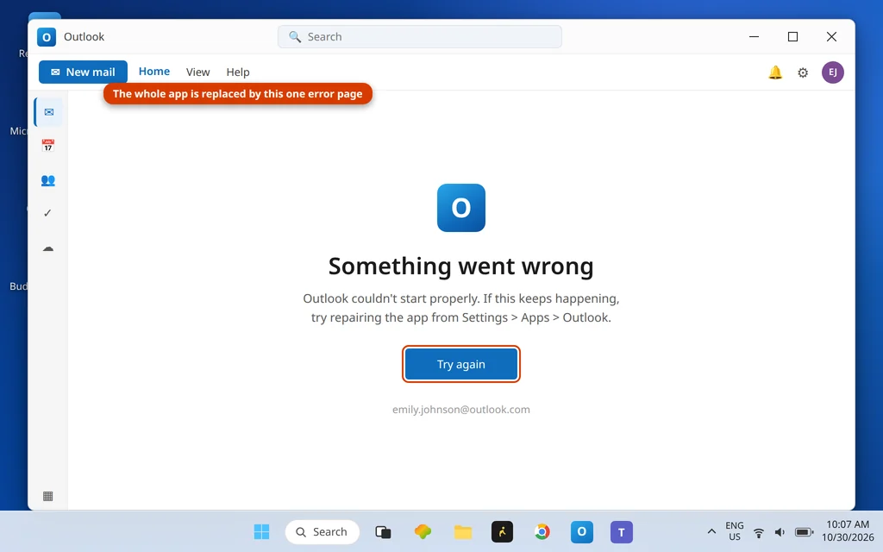883x552 pixels.
Task: Open the OneDrive cloud icon
Action: pyautogui.click(x=48, y=248)
